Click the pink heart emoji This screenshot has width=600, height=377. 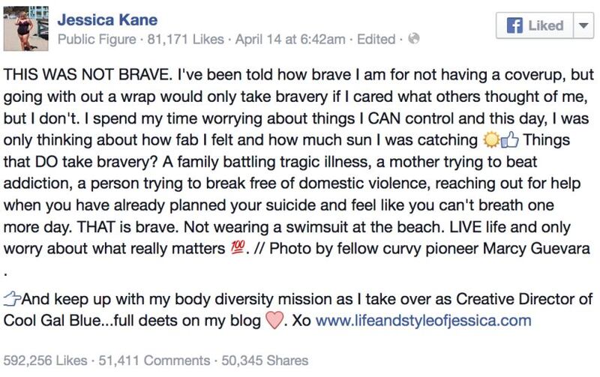point(274,320)
